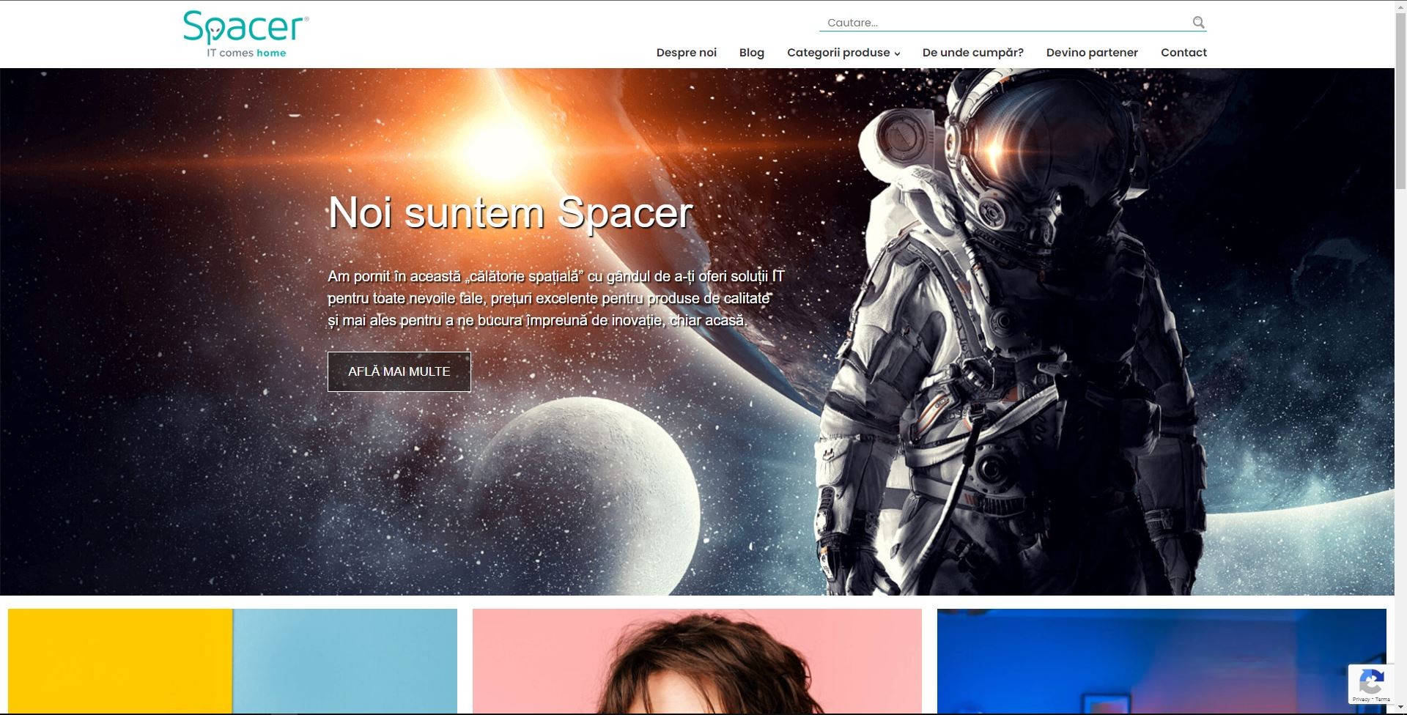Click the reCAPTCHA Privacy link

point(1361,700)
